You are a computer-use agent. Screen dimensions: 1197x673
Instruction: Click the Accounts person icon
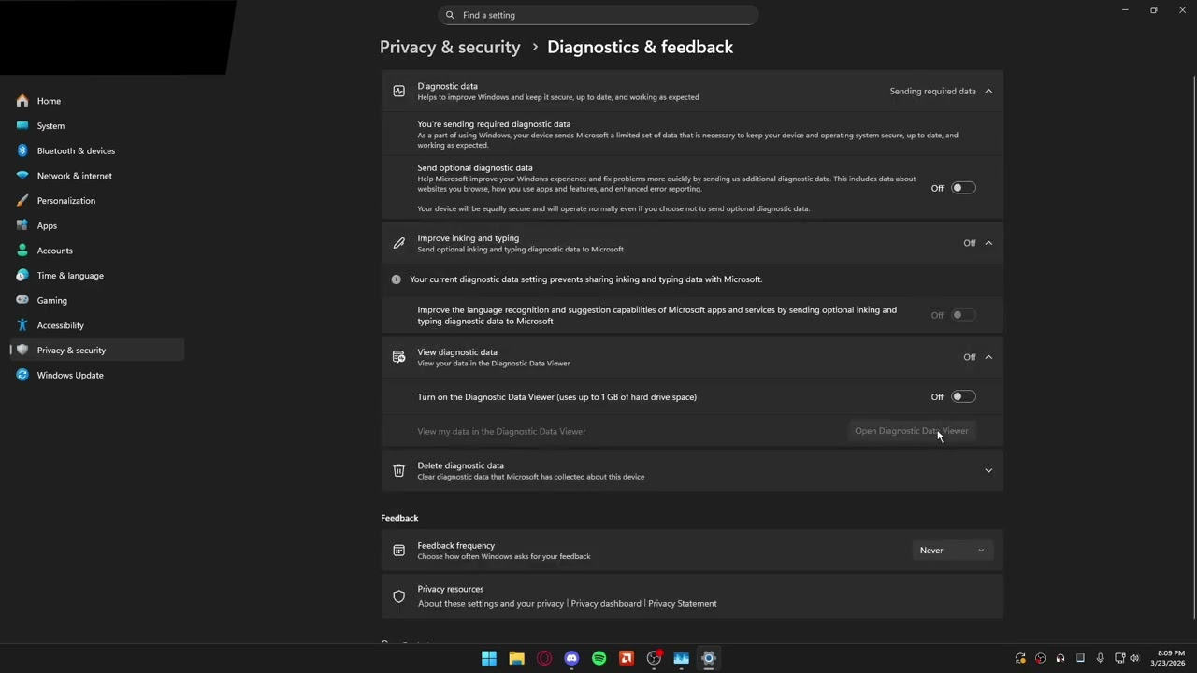click(22, 251)
